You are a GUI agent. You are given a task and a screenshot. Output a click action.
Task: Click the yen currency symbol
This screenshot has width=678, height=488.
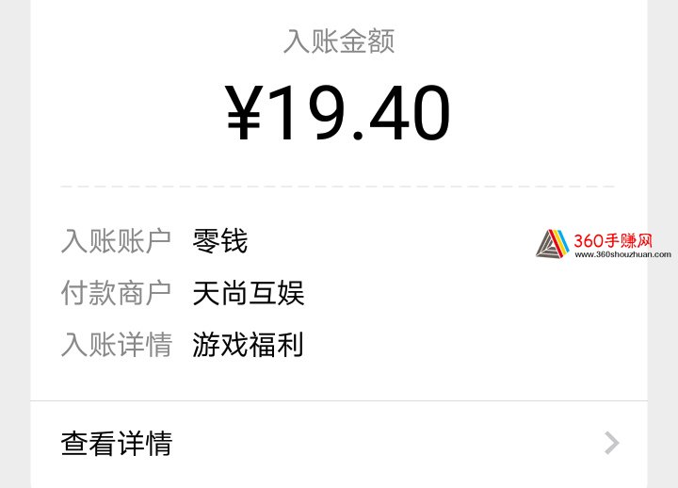(x=244, y=112)
